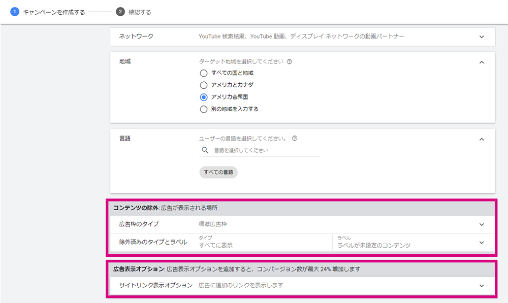Expand 広告枠のタイプ row chevron

482,224
